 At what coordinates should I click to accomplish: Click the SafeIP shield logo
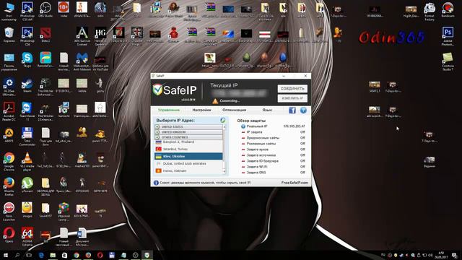[157, 90]
